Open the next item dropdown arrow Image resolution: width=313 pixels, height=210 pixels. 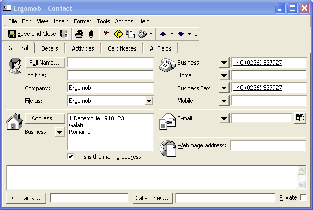tap(190, 34)
